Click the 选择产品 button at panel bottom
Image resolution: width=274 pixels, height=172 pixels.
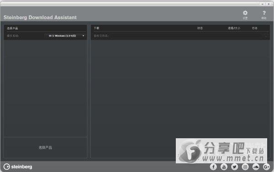[45, 147]
